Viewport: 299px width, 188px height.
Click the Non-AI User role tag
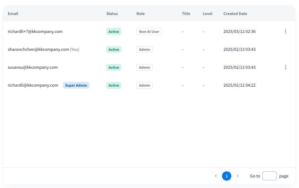pos(149,32)
